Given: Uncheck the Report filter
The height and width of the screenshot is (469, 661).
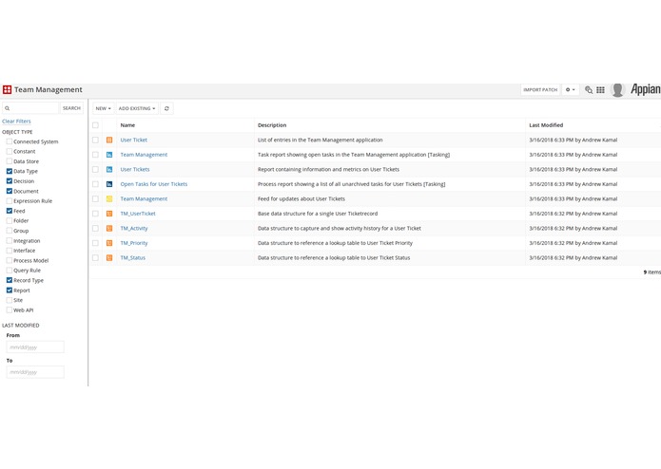Looking at the screenshot, I should [10, 291].
